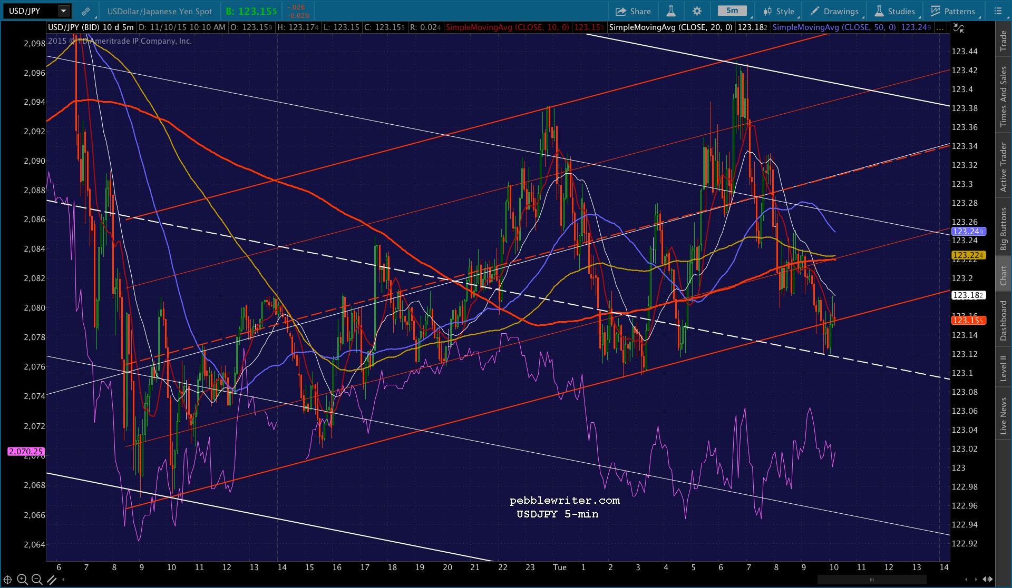Click the list menu icon top right
The image size is (1012, 588).
pyautogui.click(x=998, y=11)
